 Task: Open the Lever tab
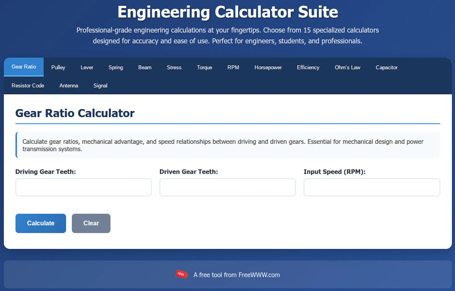pyautogui.click(x=87, y=67)
